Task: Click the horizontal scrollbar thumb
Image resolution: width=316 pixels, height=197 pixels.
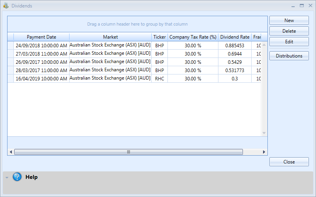Action: click(129, 152)
